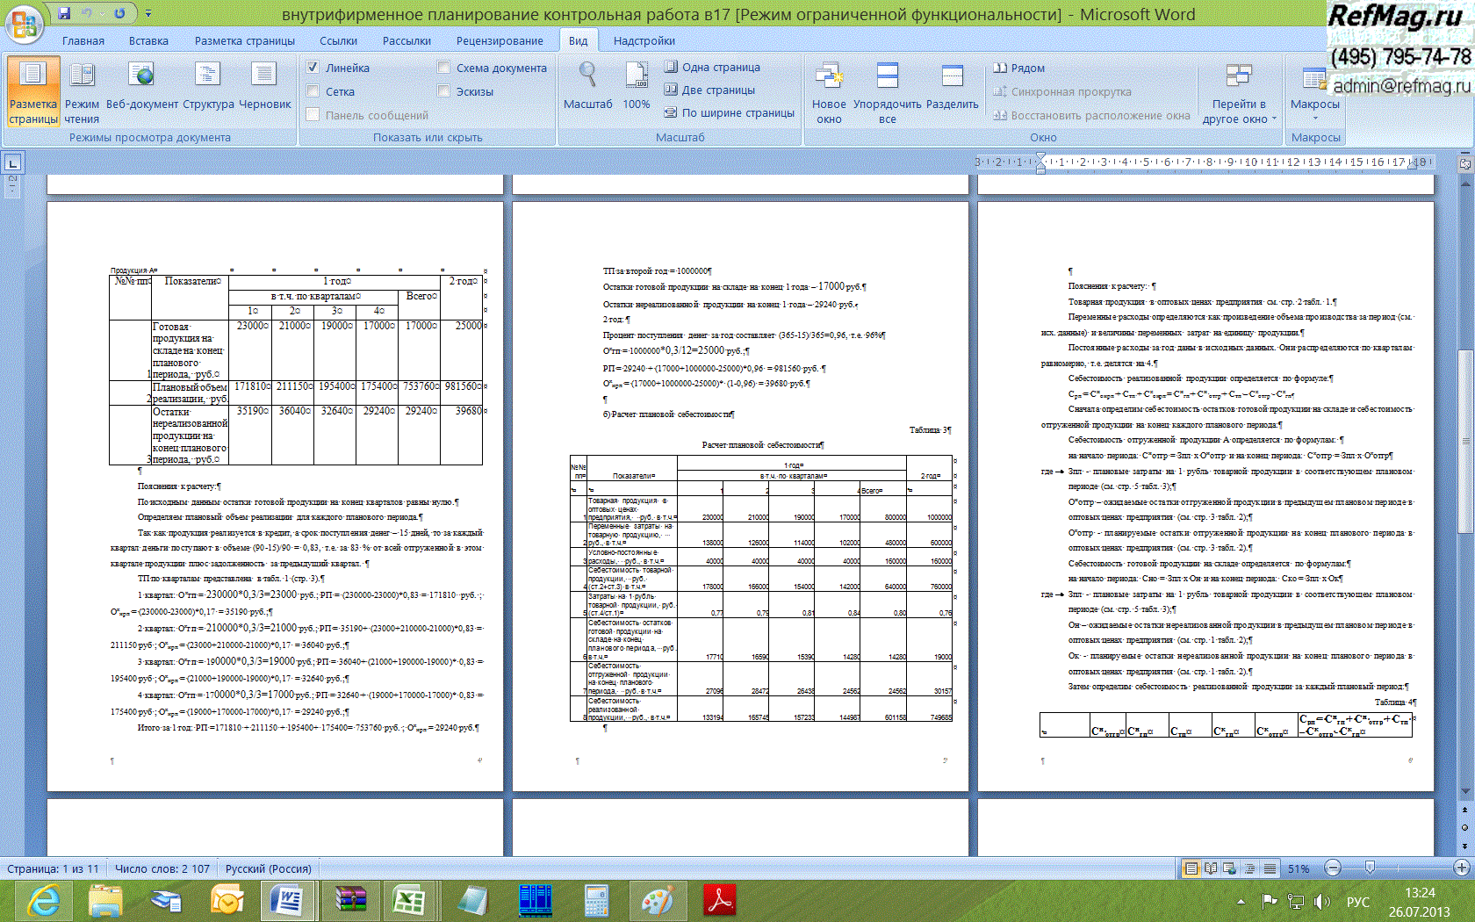Open the Масштаб zoom dialog
Screen dimensions: 1475x922
(x=587, y=88)
